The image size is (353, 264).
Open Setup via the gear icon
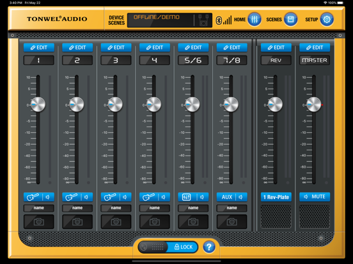[327, 19]
